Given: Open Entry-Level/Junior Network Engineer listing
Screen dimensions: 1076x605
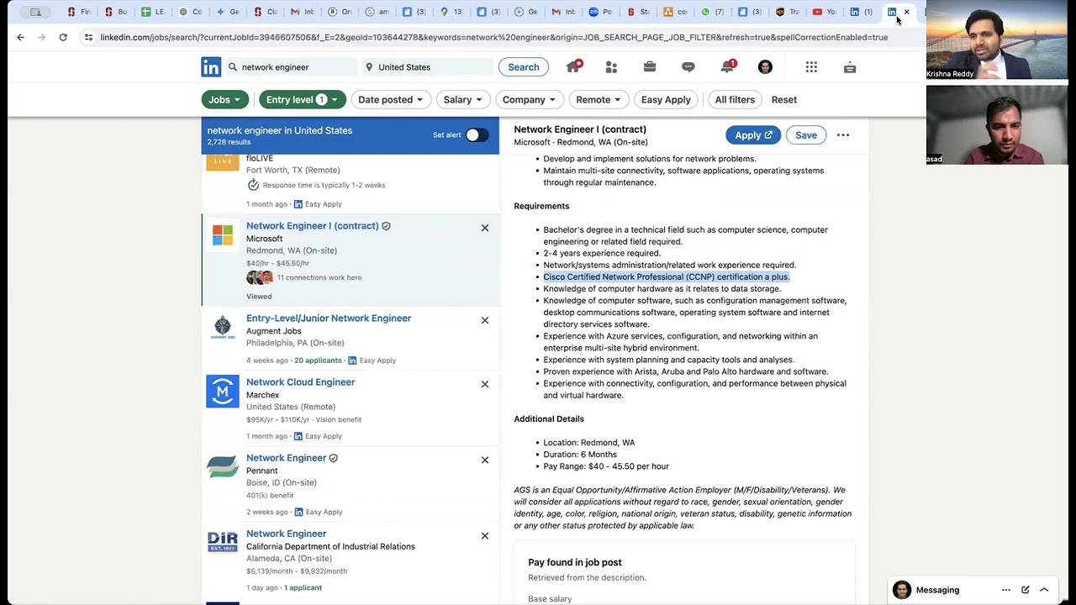Looking at the screenshot, I should tap(329, 318).
